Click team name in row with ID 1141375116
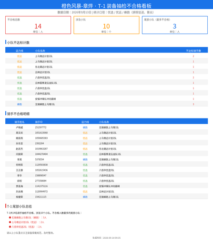This screenshot has width=213, height=239. (x=110, y=186)
